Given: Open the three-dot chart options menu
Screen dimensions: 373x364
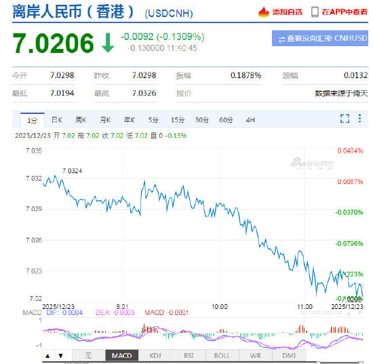Looking at the screenshot, I should coord(359,118).
